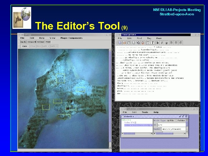Click the rightmost alignment icon in Transcript Editor
The height and width of the screenshot is (156, 208).
click(181, 43)
